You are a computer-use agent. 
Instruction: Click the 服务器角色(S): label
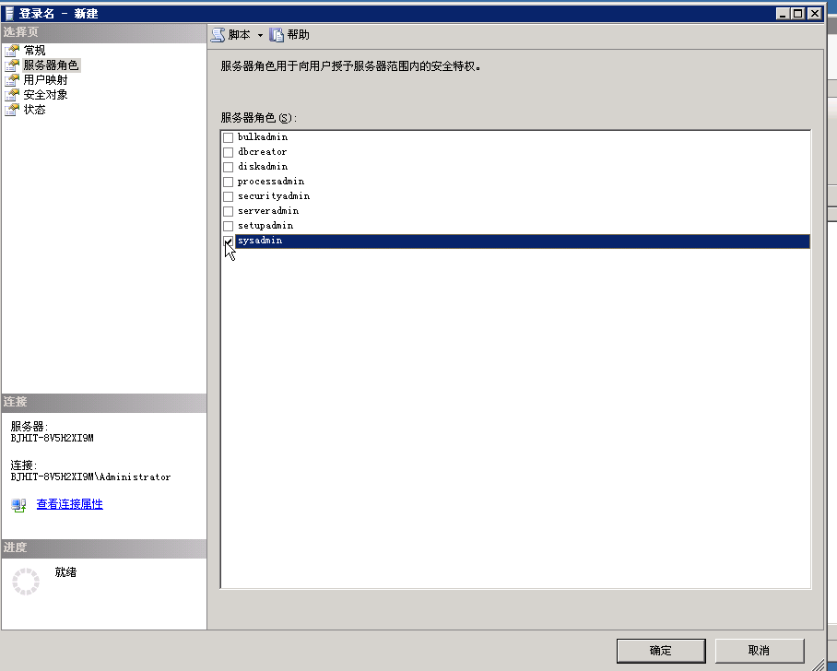click(258, 118)
